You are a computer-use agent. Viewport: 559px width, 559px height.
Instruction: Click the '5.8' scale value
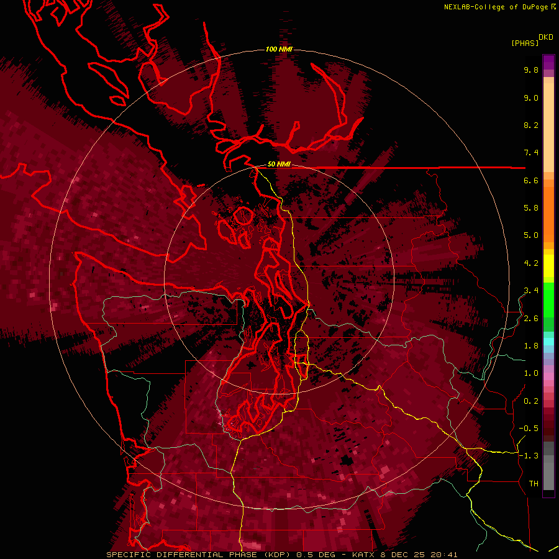[531, 208]
